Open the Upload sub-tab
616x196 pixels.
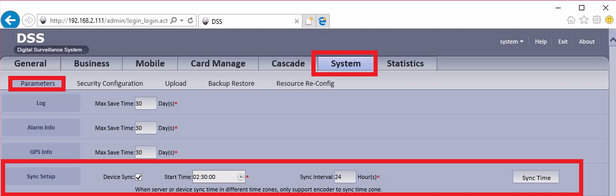pos(176,84)
